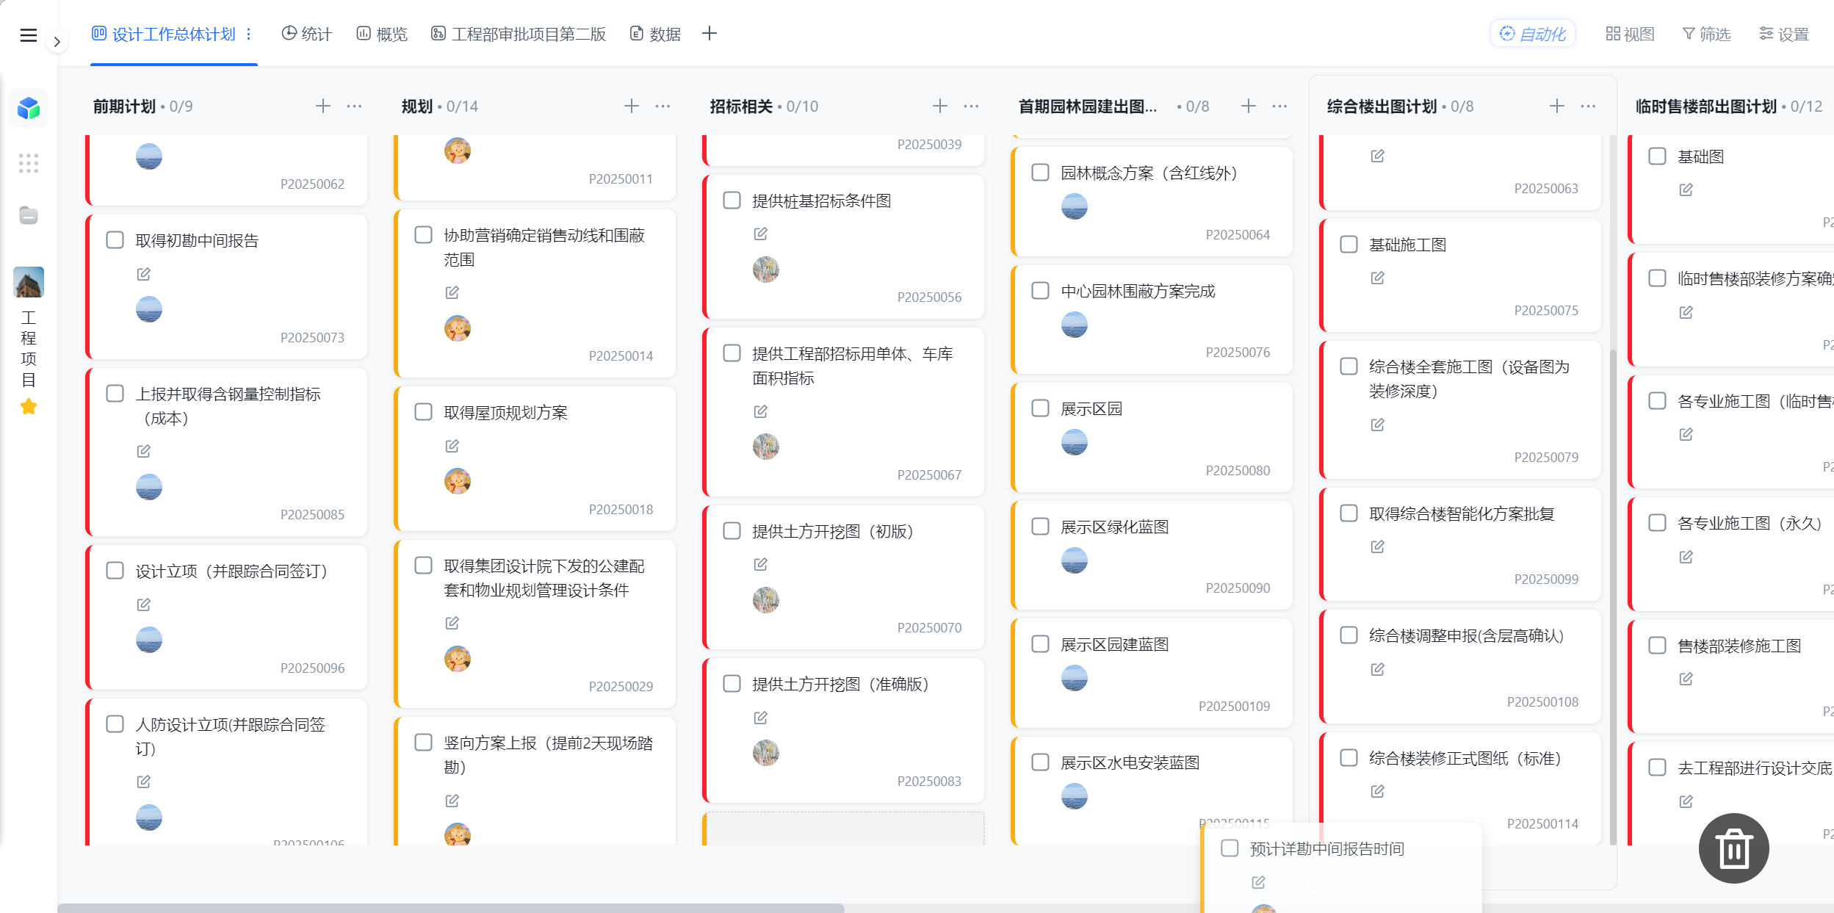Click edit icon on 设计立项 card

point(144,605)
